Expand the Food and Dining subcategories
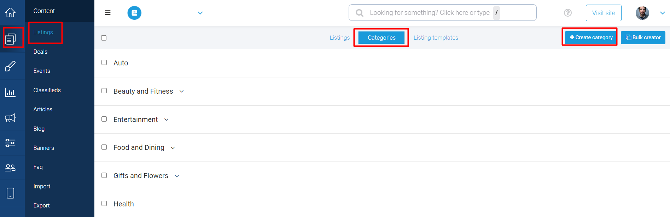 [173, 148]
